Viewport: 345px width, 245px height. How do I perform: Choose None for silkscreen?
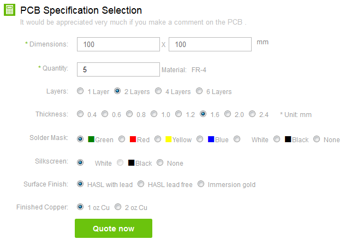coord(160,162)
